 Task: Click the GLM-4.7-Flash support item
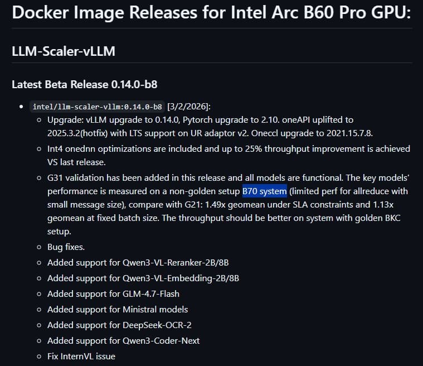[x=113, y=293]
